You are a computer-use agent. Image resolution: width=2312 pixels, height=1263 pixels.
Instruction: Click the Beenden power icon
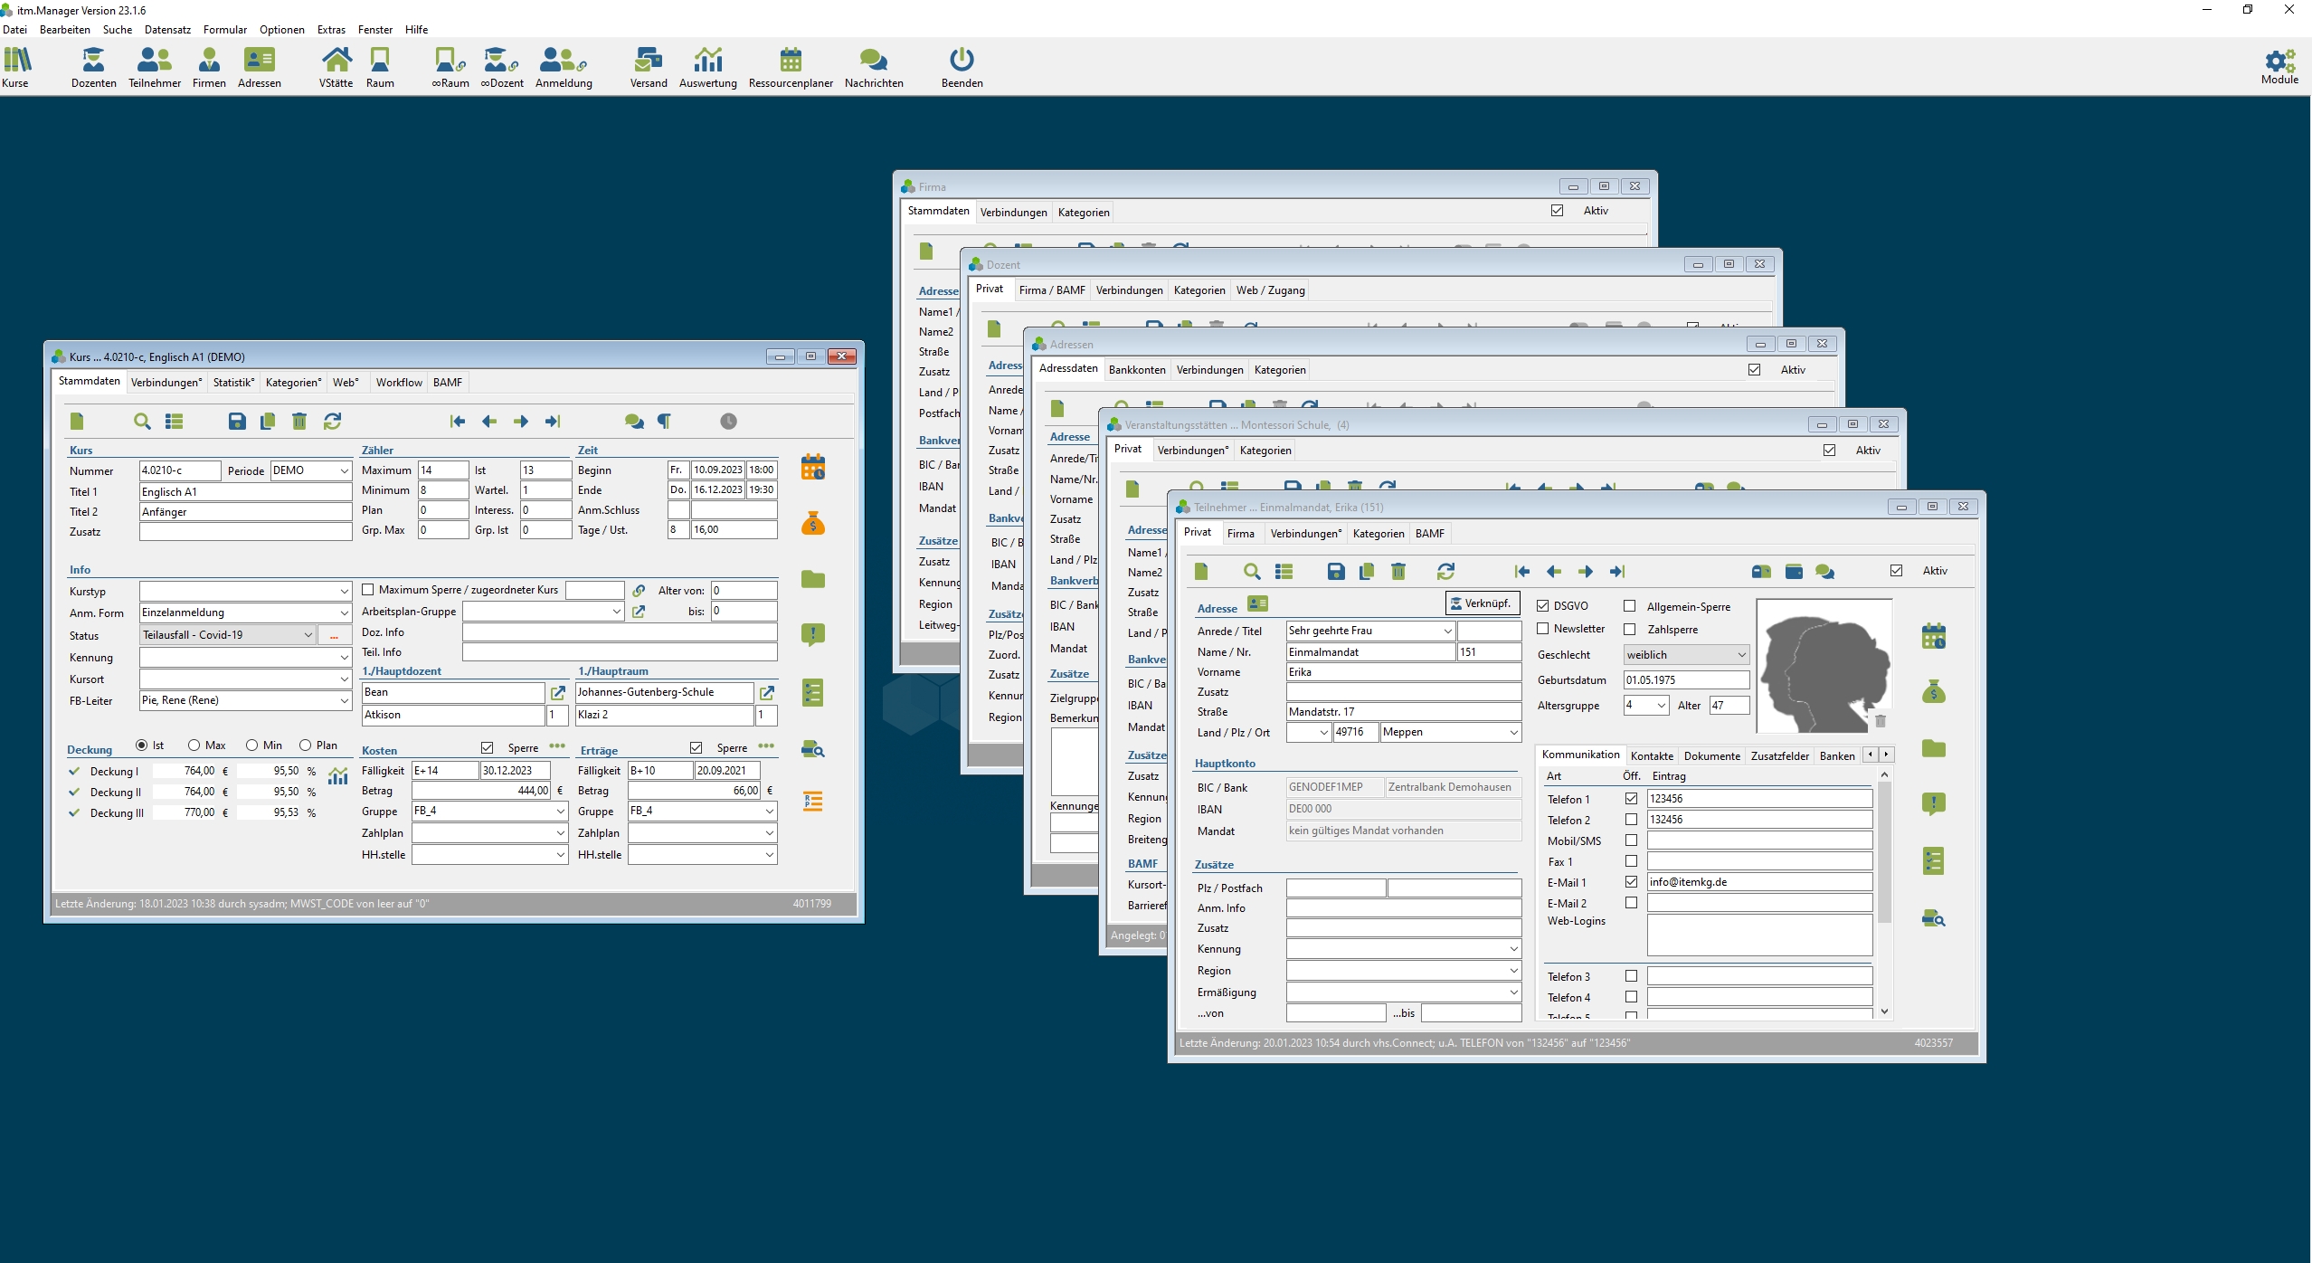[961, 61]
